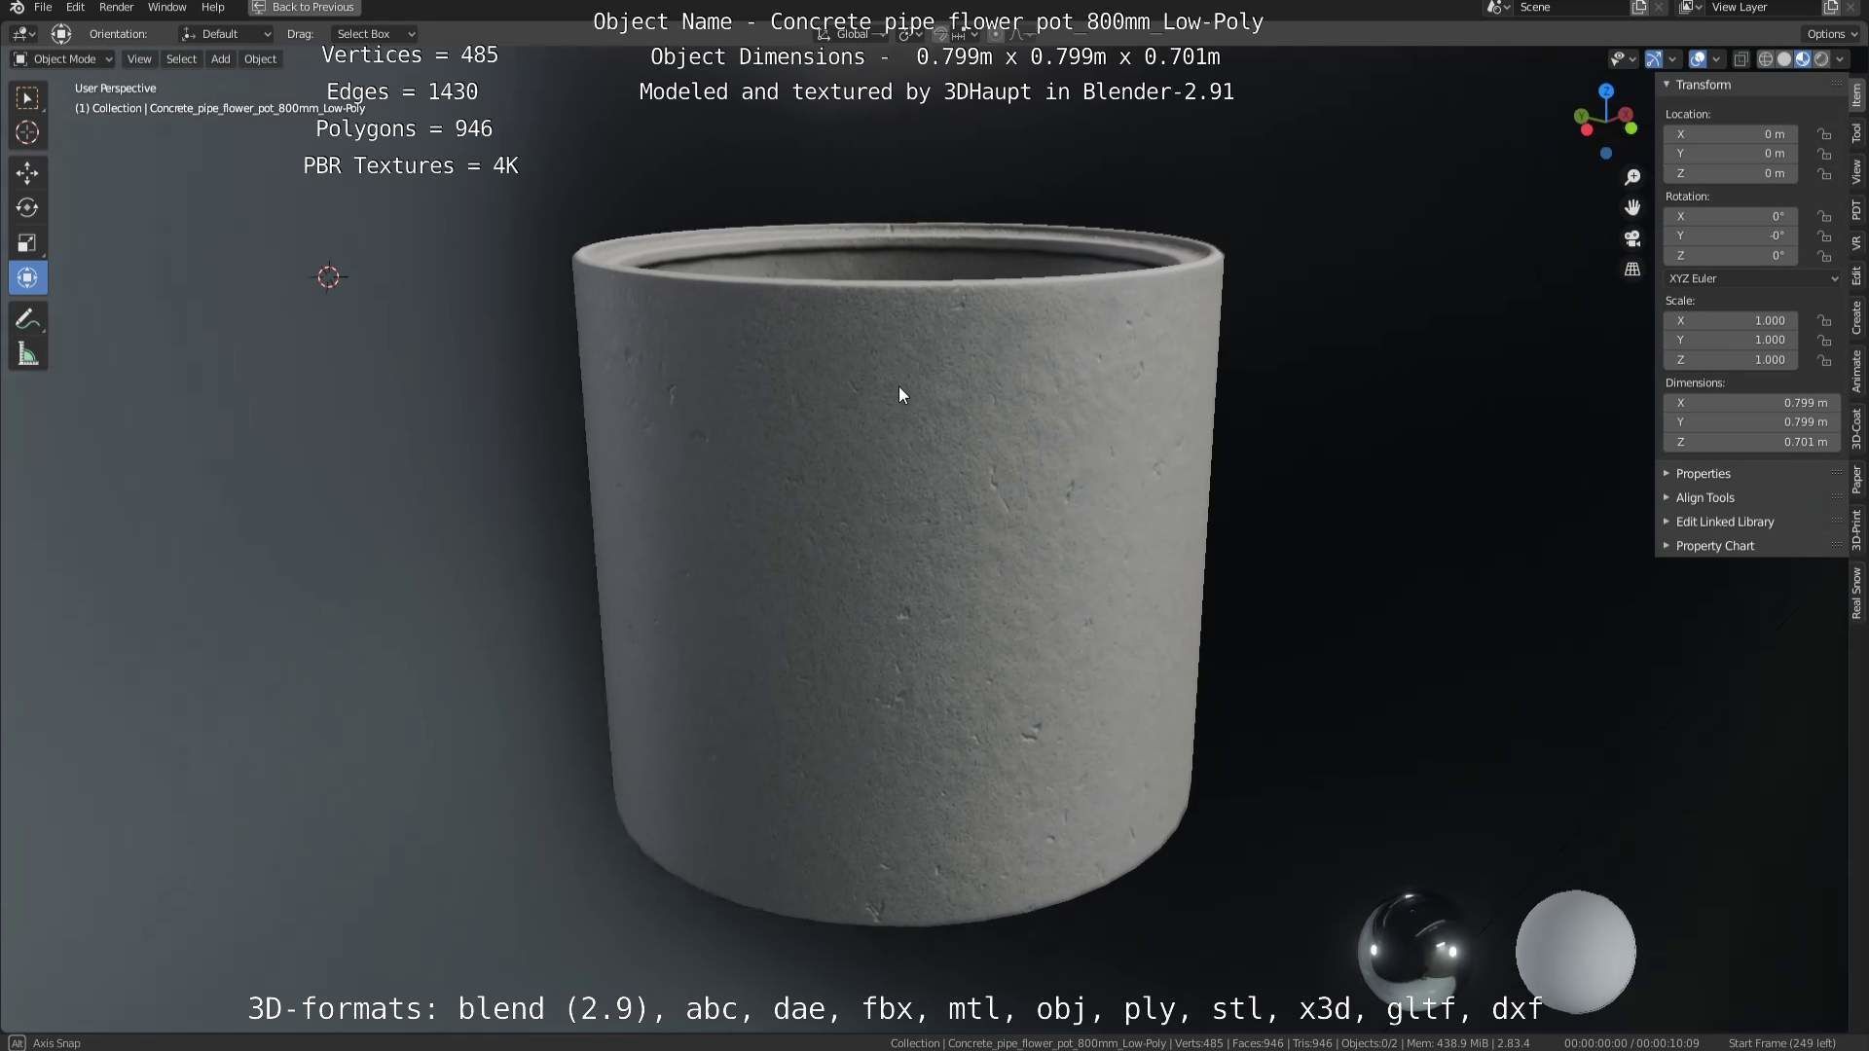Open shading options dropdown arrow
1869x1051 pixels.
pyautogui.click(x=1840, y=59)
